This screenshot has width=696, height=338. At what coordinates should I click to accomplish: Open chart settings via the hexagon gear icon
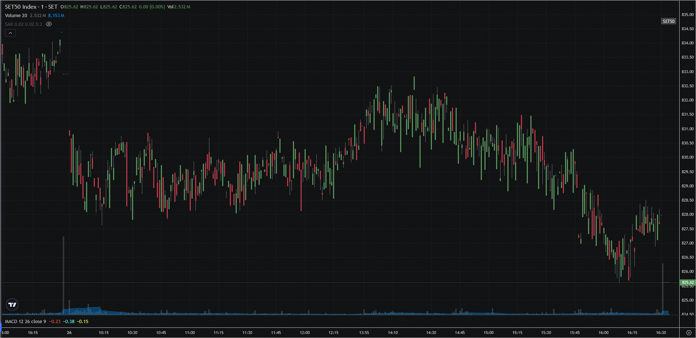(x=688, y=333)
